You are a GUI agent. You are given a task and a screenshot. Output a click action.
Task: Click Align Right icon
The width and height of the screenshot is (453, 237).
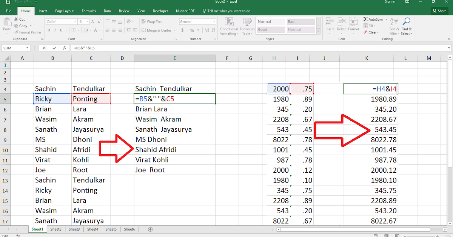(120, 30)
